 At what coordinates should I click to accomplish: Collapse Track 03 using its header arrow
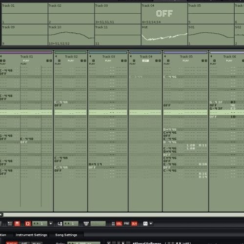(x=90, y=56)
